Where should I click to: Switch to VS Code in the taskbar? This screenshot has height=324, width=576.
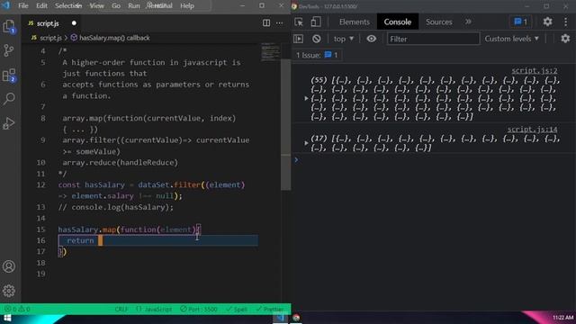281,318
